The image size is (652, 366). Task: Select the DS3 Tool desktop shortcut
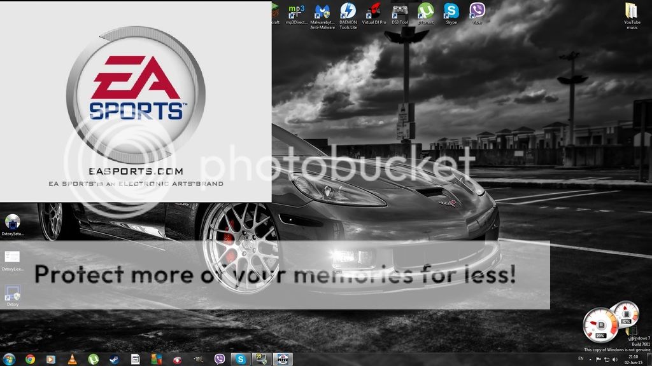click(x=400, y=13)
